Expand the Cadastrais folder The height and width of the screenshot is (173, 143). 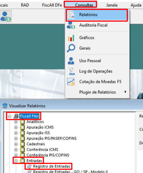(16, 144)
